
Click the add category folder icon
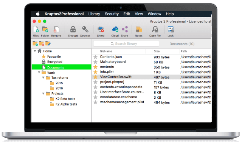(x=35, y=44)
